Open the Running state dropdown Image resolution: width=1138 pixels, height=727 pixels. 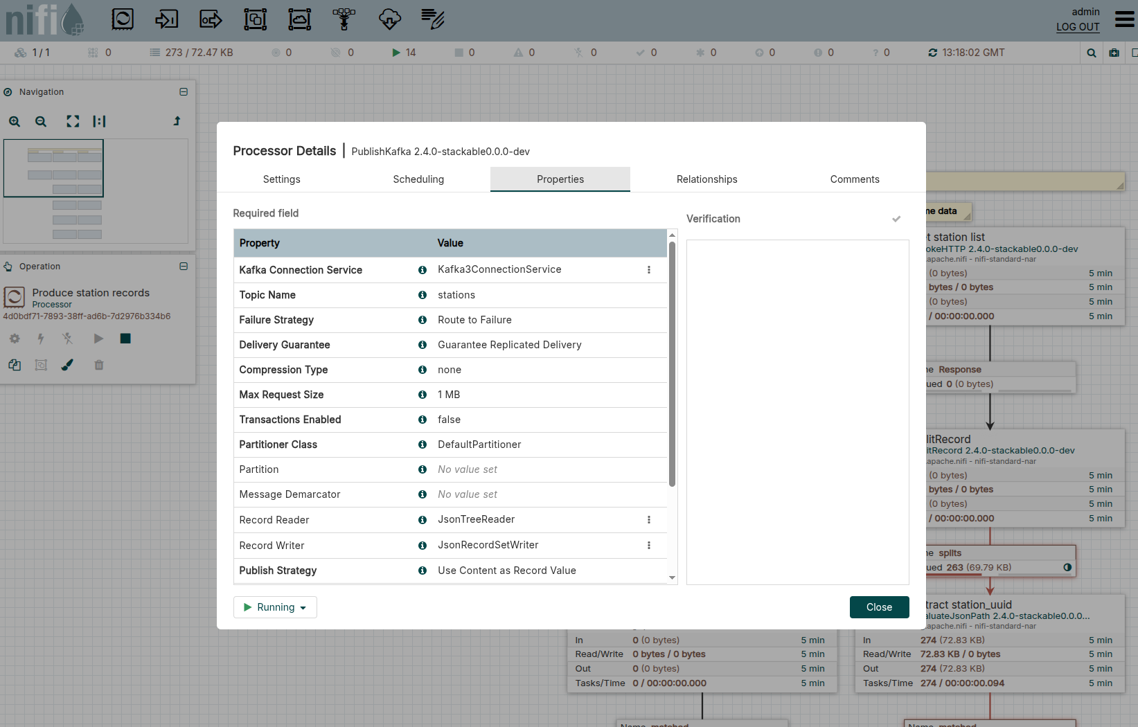[275, 607]
